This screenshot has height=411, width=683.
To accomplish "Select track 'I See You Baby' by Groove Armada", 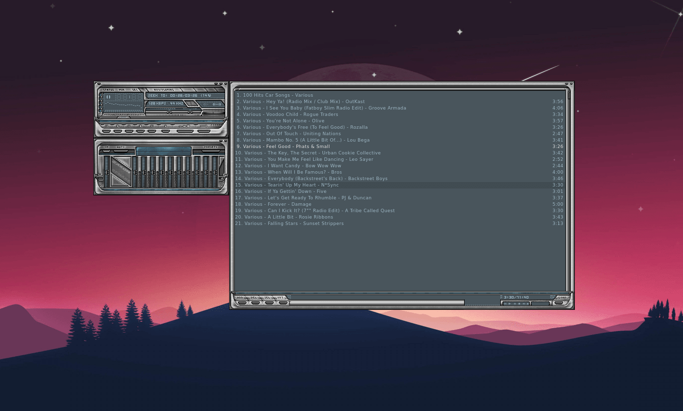I will click(400, 108).
